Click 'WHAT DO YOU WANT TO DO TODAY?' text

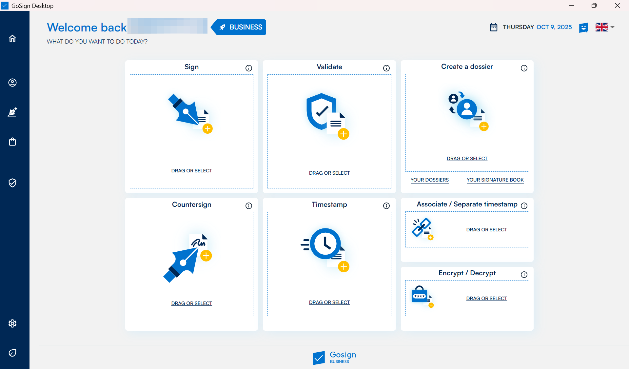97,42
